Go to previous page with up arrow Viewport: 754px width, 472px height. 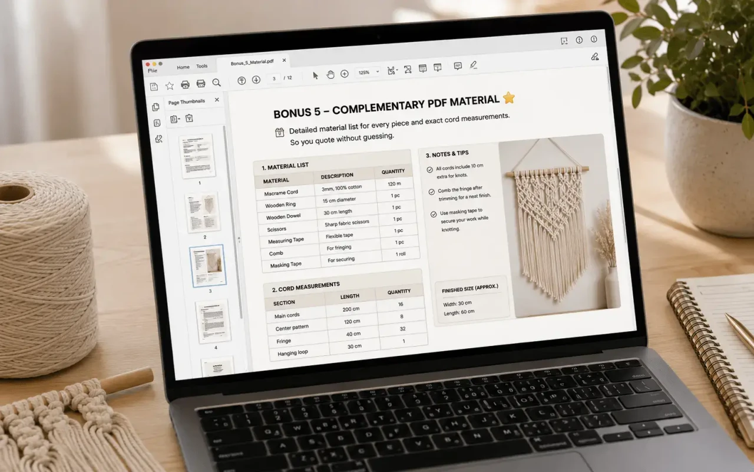242,81
